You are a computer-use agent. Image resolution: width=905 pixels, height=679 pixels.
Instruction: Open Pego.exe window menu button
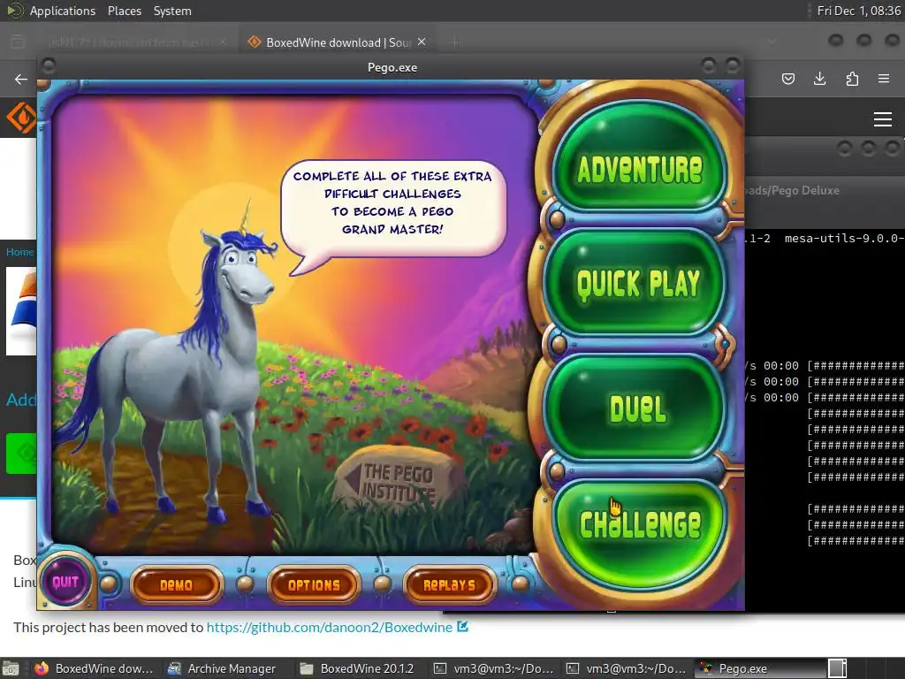(49, 65)
